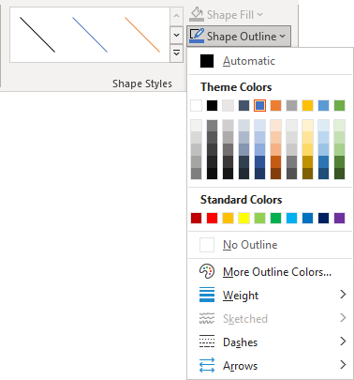The width and height of the screenshot is (354, 380).
Task: Select blue standard color
Action: coord(307,218)
